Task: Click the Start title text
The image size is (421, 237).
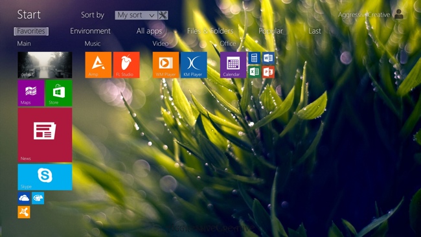Action: (29, 14)
